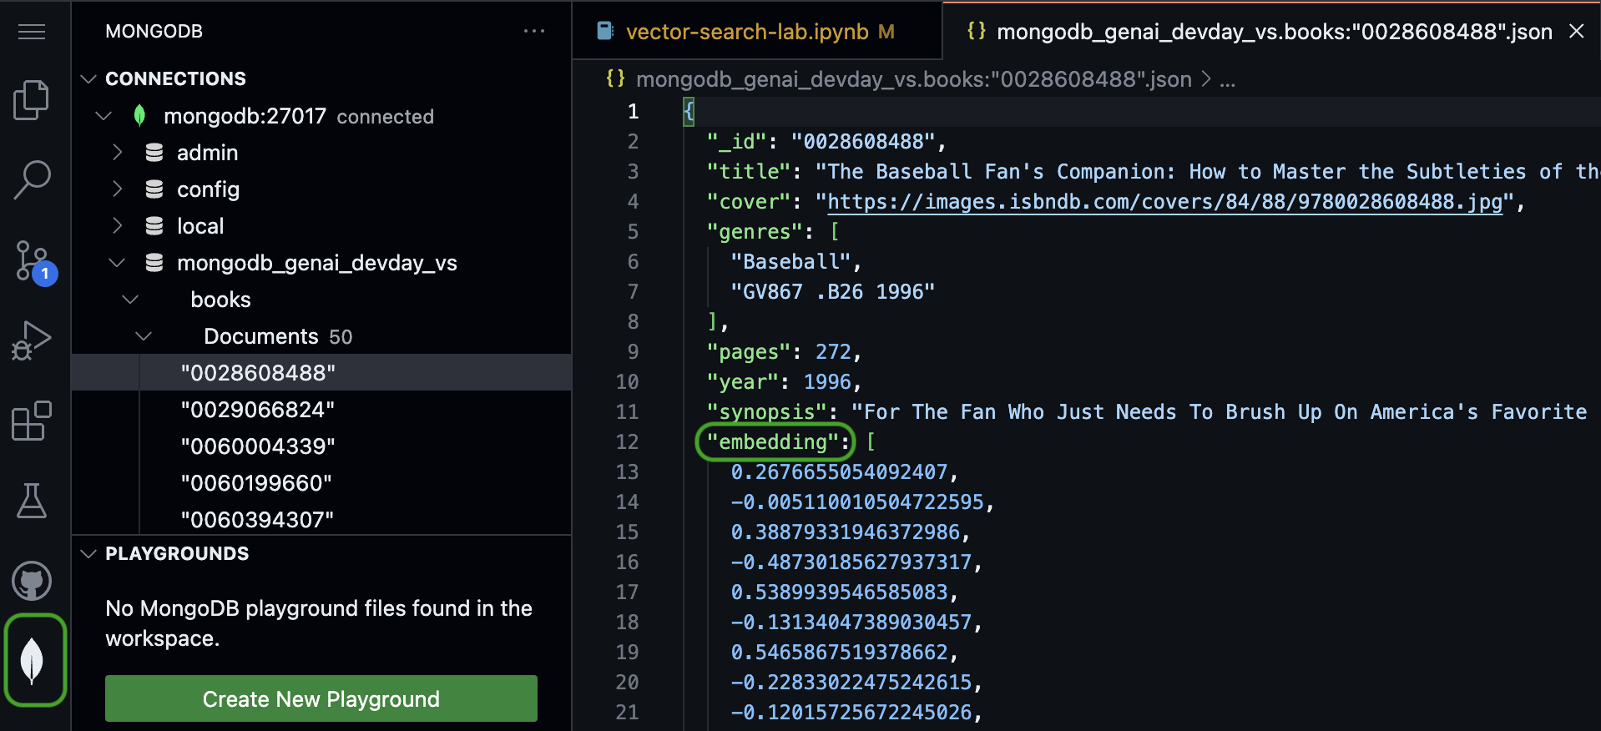Open the Run and Debug view
Screen dimensions: 1601x731
(x=32, y=340)
